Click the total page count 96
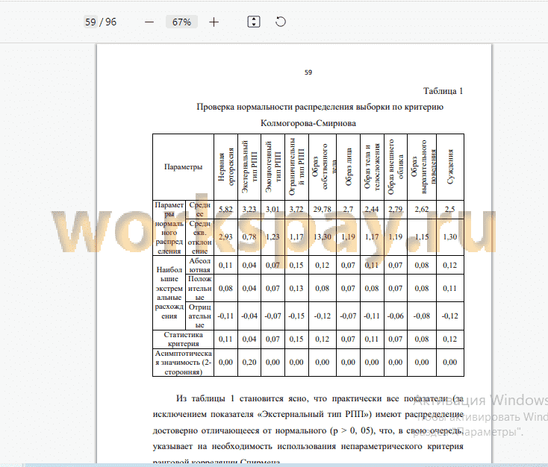The height and width of the screenshot is (467, 548). pyautogui.click(x=111, y=22)
